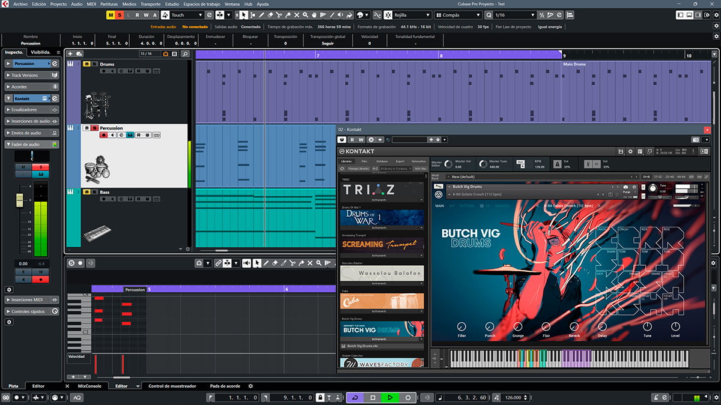721x405 pixels.
Task: Open the Archivo menu
Action: [20, 4]
